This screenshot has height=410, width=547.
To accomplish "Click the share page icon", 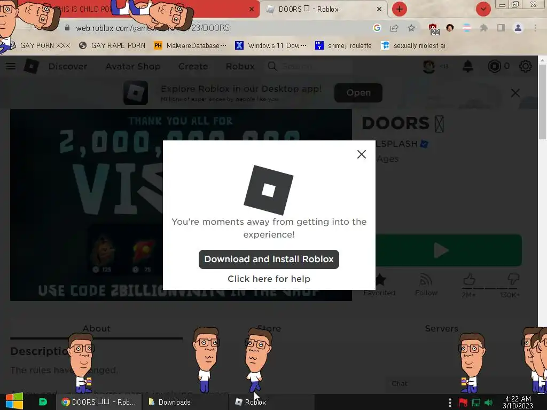I will 394,28.
